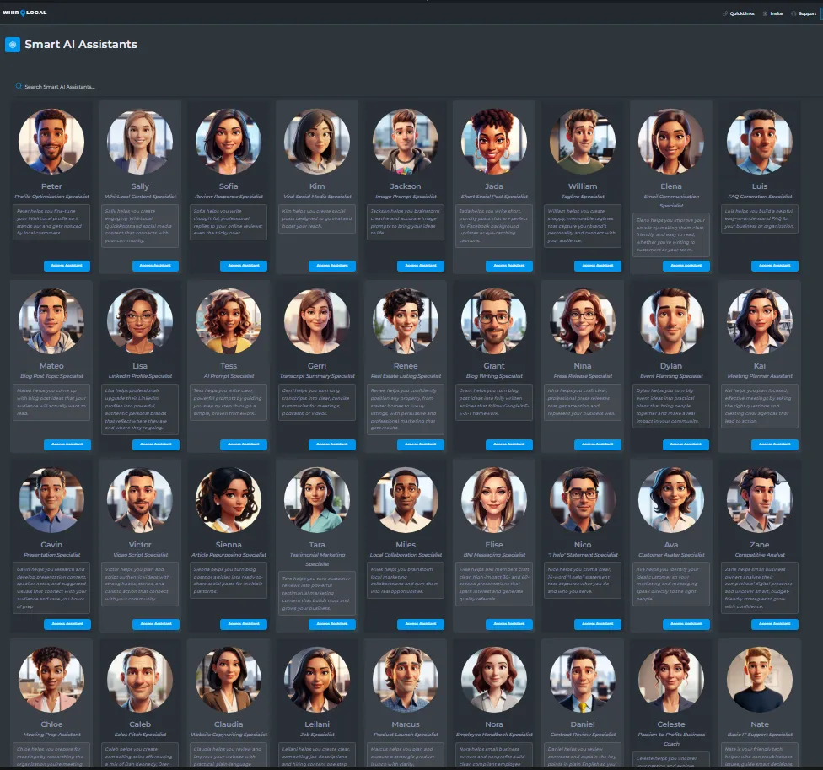Select Sienna's profile avatar
The height and width of the screenshot is (770, 823).
229,500
